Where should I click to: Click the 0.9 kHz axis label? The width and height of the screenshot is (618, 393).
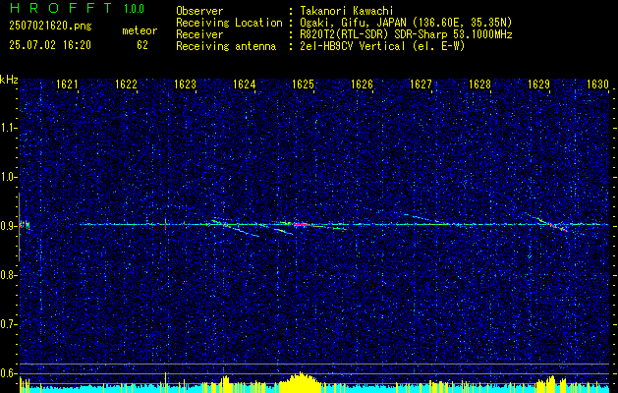8,226
